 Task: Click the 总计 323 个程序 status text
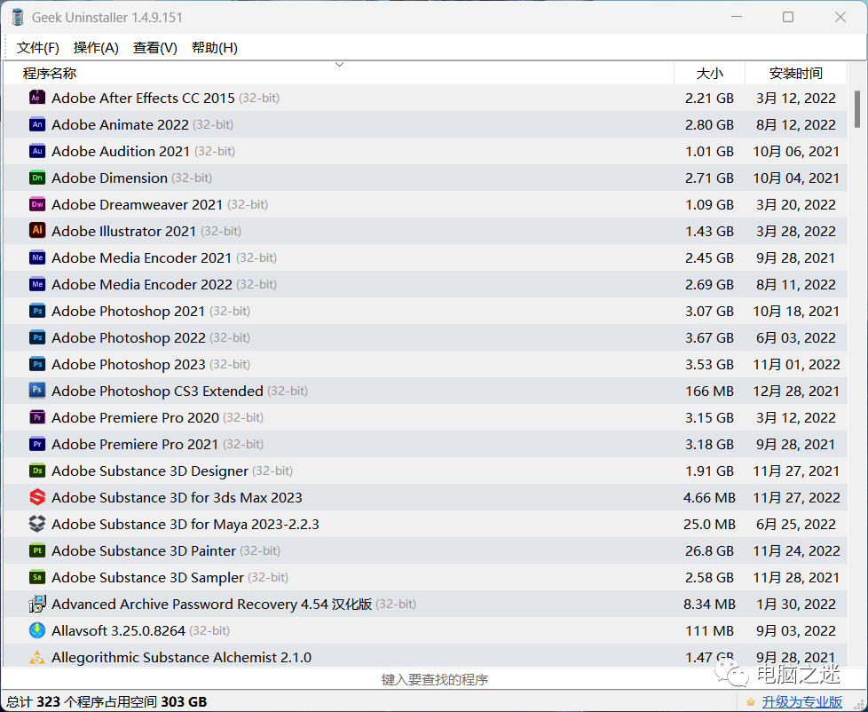tap(107, 702)
